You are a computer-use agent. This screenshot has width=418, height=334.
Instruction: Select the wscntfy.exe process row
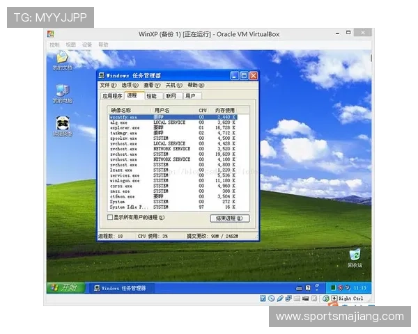173,117
